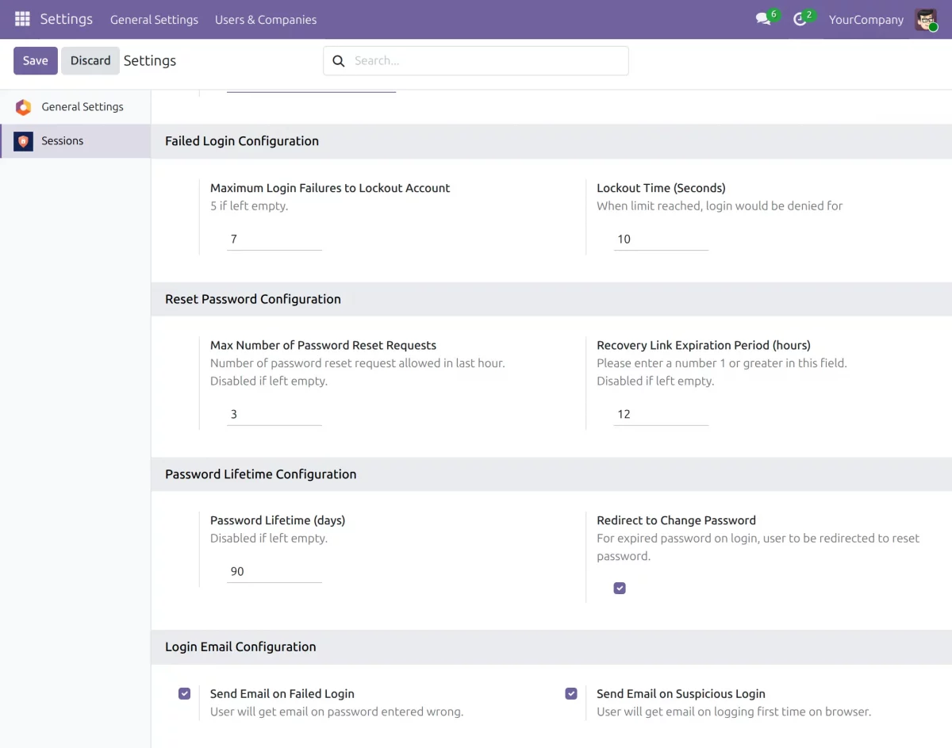Image resolution: width=952 pixels, height=748 pixels.
Task: Open the Users & Companies menu
Action: [266, 20]
